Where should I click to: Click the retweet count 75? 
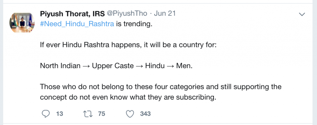(x=102, y=114)
